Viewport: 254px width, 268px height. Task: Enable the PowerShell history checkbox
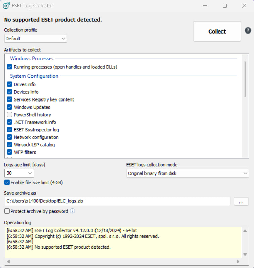[x=10, y=114]
